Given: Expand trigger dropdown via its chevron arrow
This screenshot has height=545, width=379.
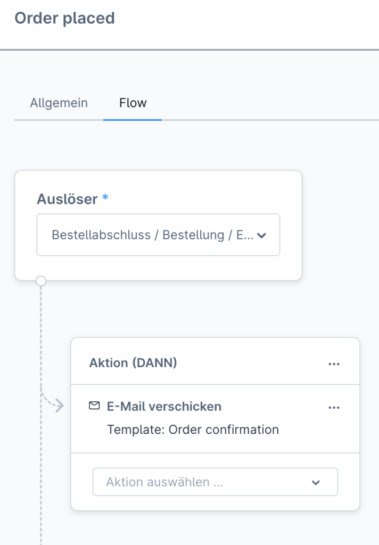Looking at the screenshot, I should click(261, 236).
